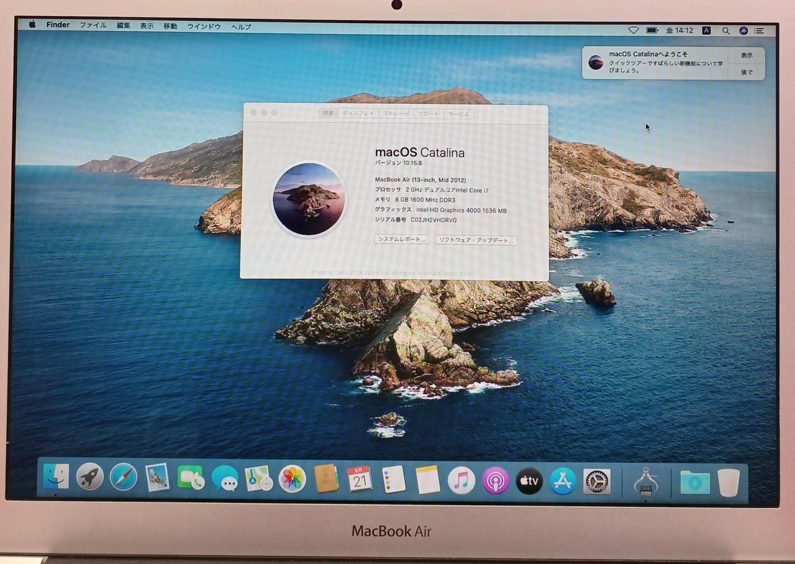Open the 編集 menu
This screenshot has height=564, width=795.
coord(124,25)
